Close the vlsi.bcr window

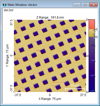tap(93, 5)
